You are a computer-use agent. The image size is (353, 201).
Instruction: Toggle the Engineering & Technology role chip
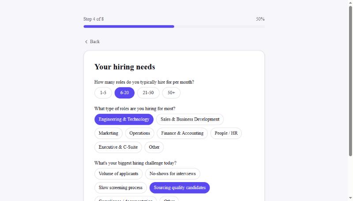124,119
